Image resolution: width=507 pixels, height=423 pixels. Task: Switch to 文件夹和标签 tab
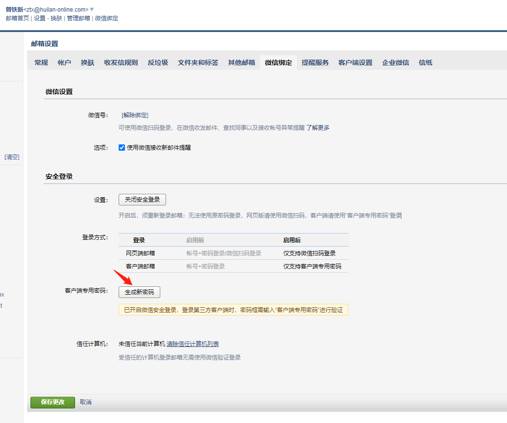click(198, 63)
